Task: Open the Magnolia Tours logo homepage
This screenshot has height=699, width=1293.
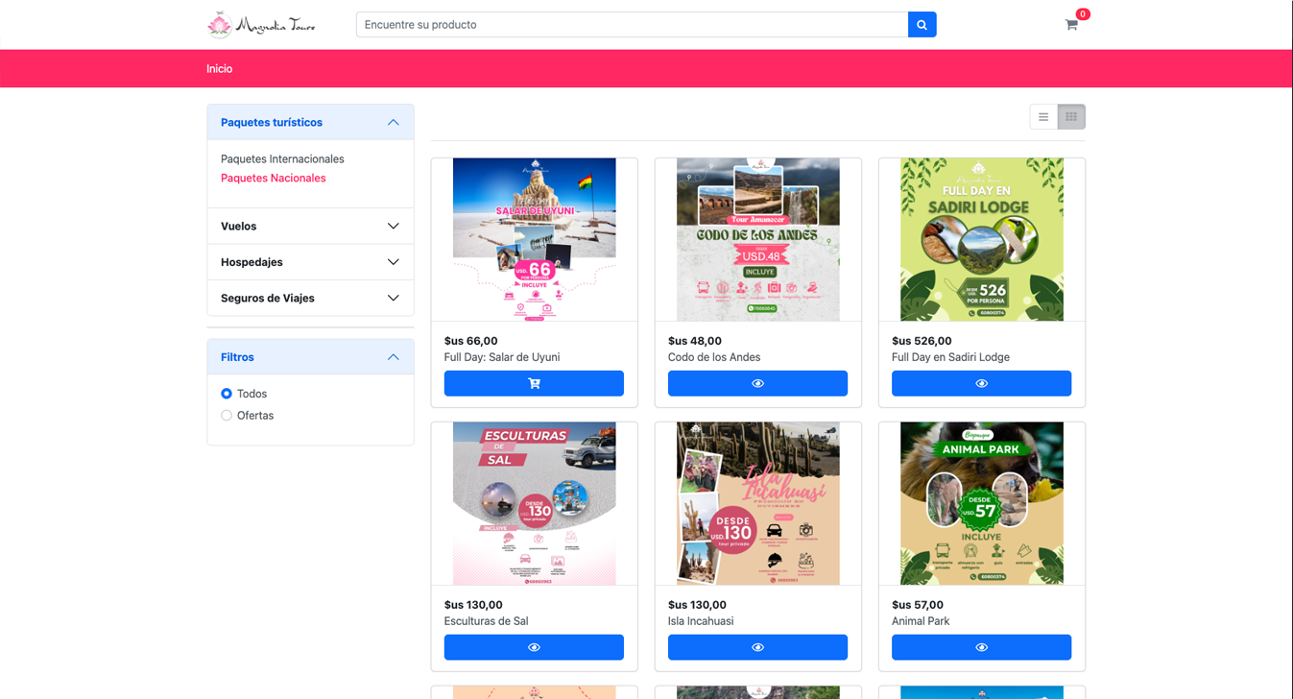Action: [261, 25]
